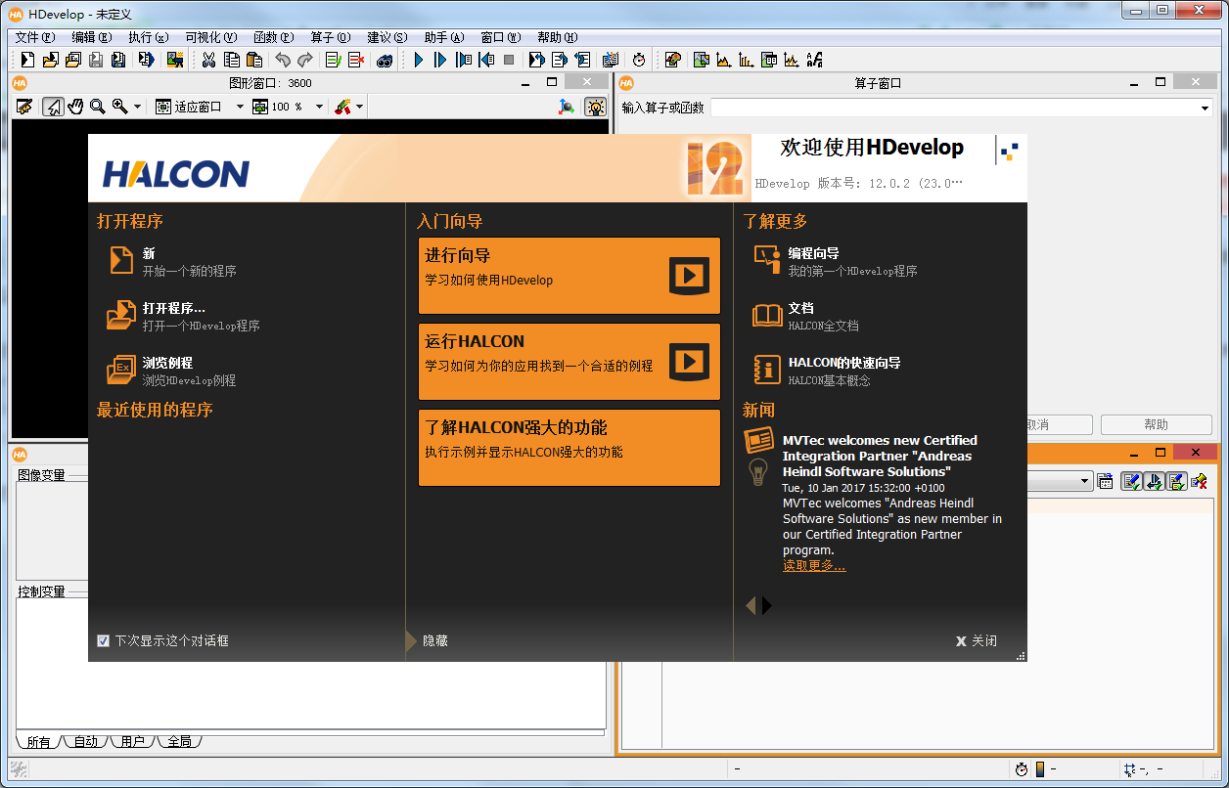This screenshot has width=1229, height=788.
Task: Click the Paste icon
Action: pos(256,59)
